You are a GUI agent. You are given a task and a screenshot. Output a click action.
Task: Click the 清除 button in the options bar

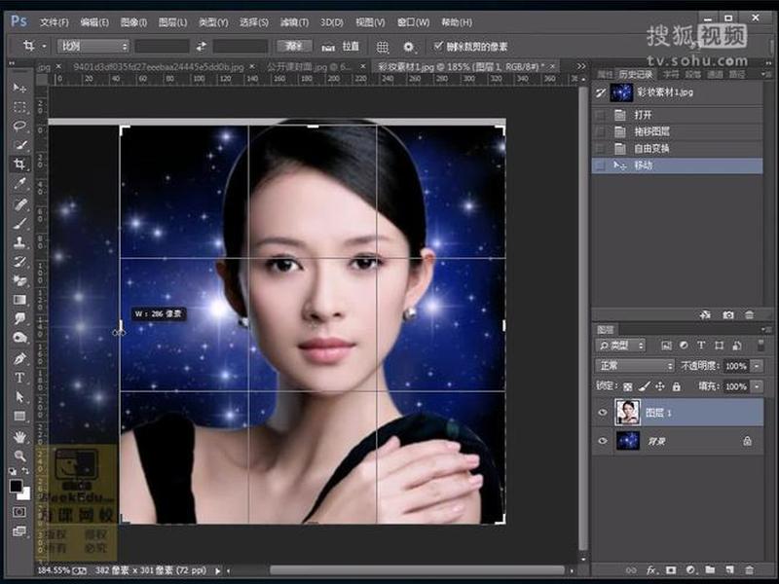click(294, 46)
